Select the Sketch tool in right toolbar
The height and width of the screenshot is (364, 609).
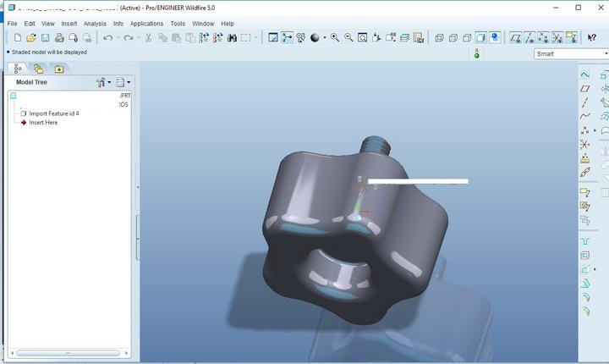pos(585,75)
